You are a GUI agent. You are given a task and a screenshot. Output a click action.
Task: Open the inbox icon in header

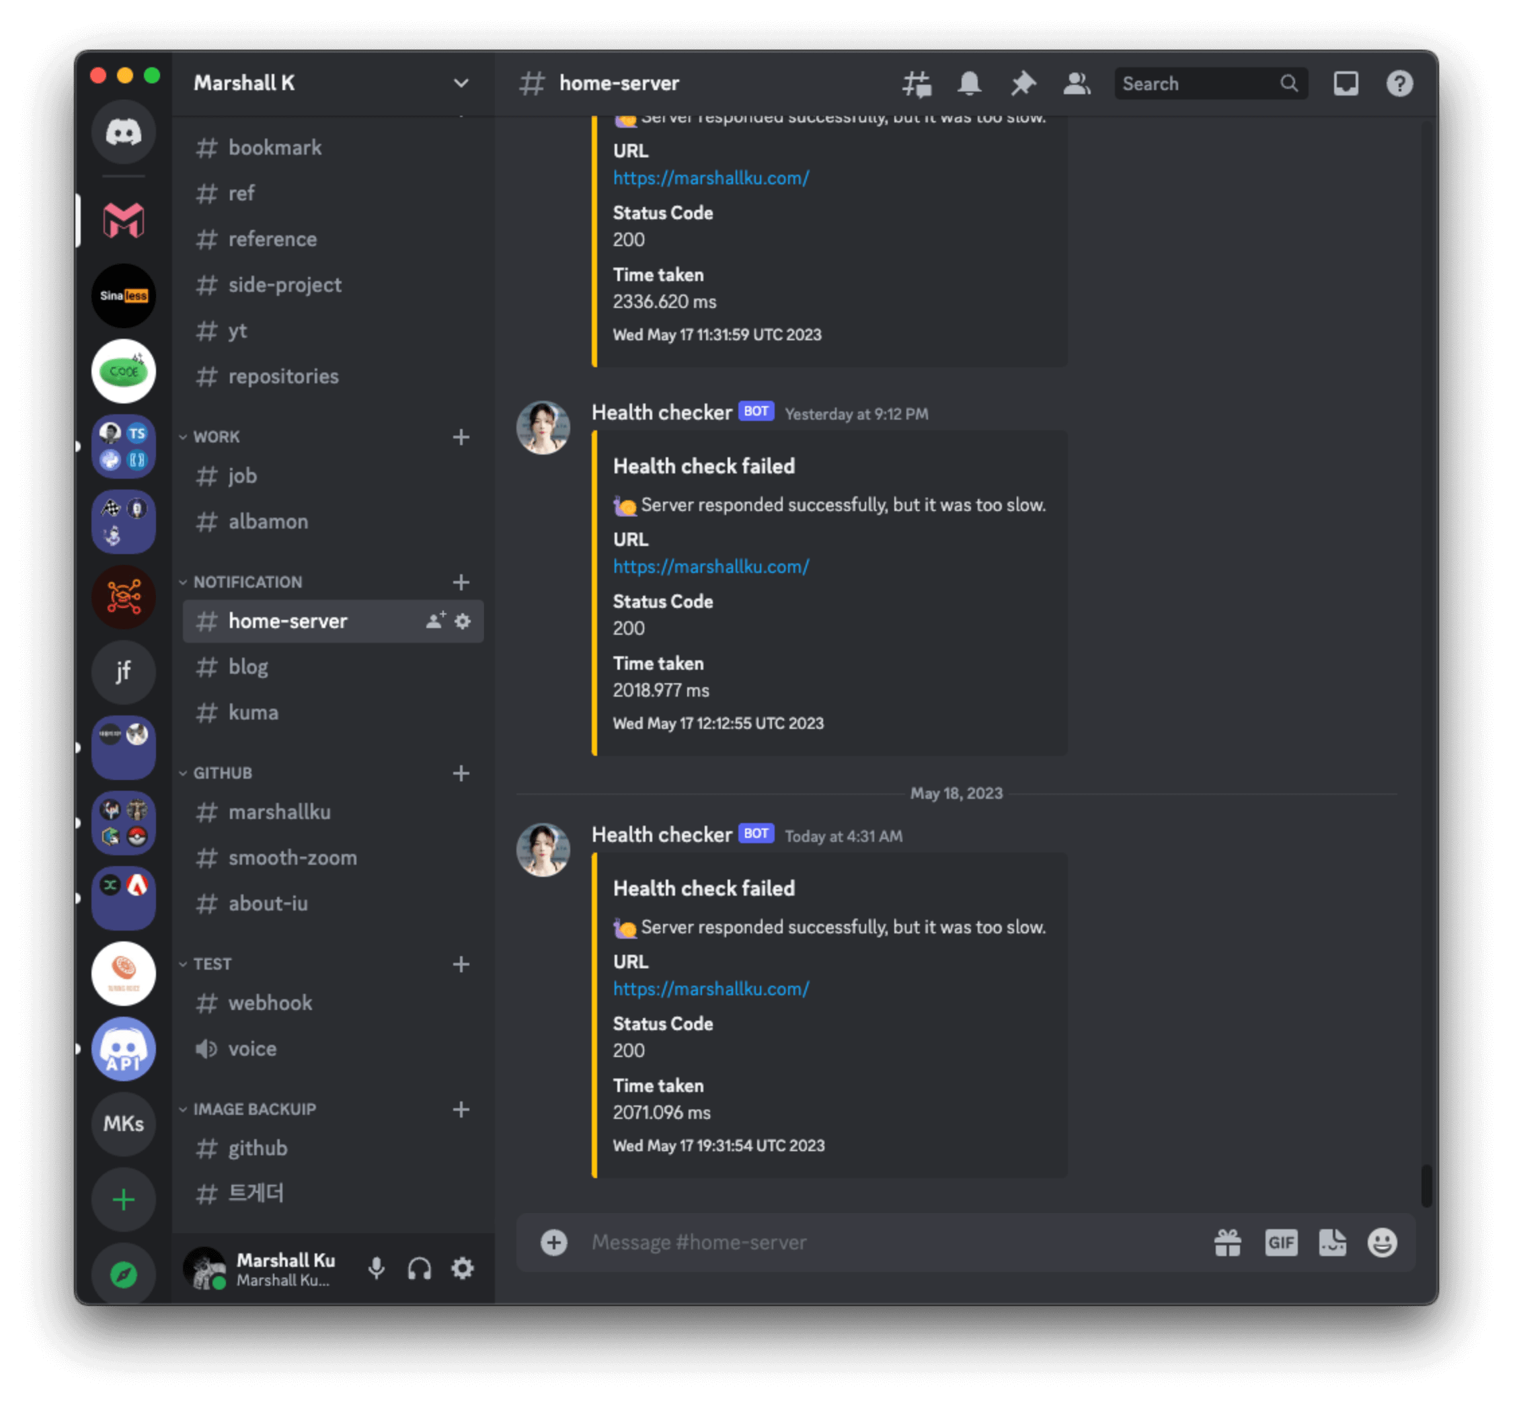click(x=1345, y=83)
